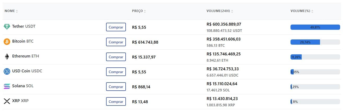Viewport: 343px width, 111px height.
Task: Click the Solana gradient logo icon
Action: (7, 86)
